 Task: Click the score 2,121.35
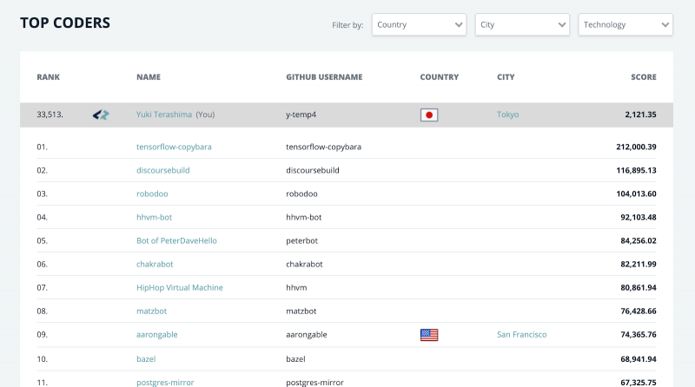(x=640, y=115)
